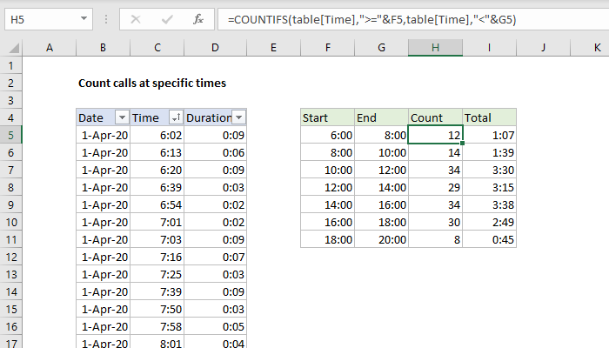Select column J header
Screen dimensions: 609x348
tap(543, 48)
